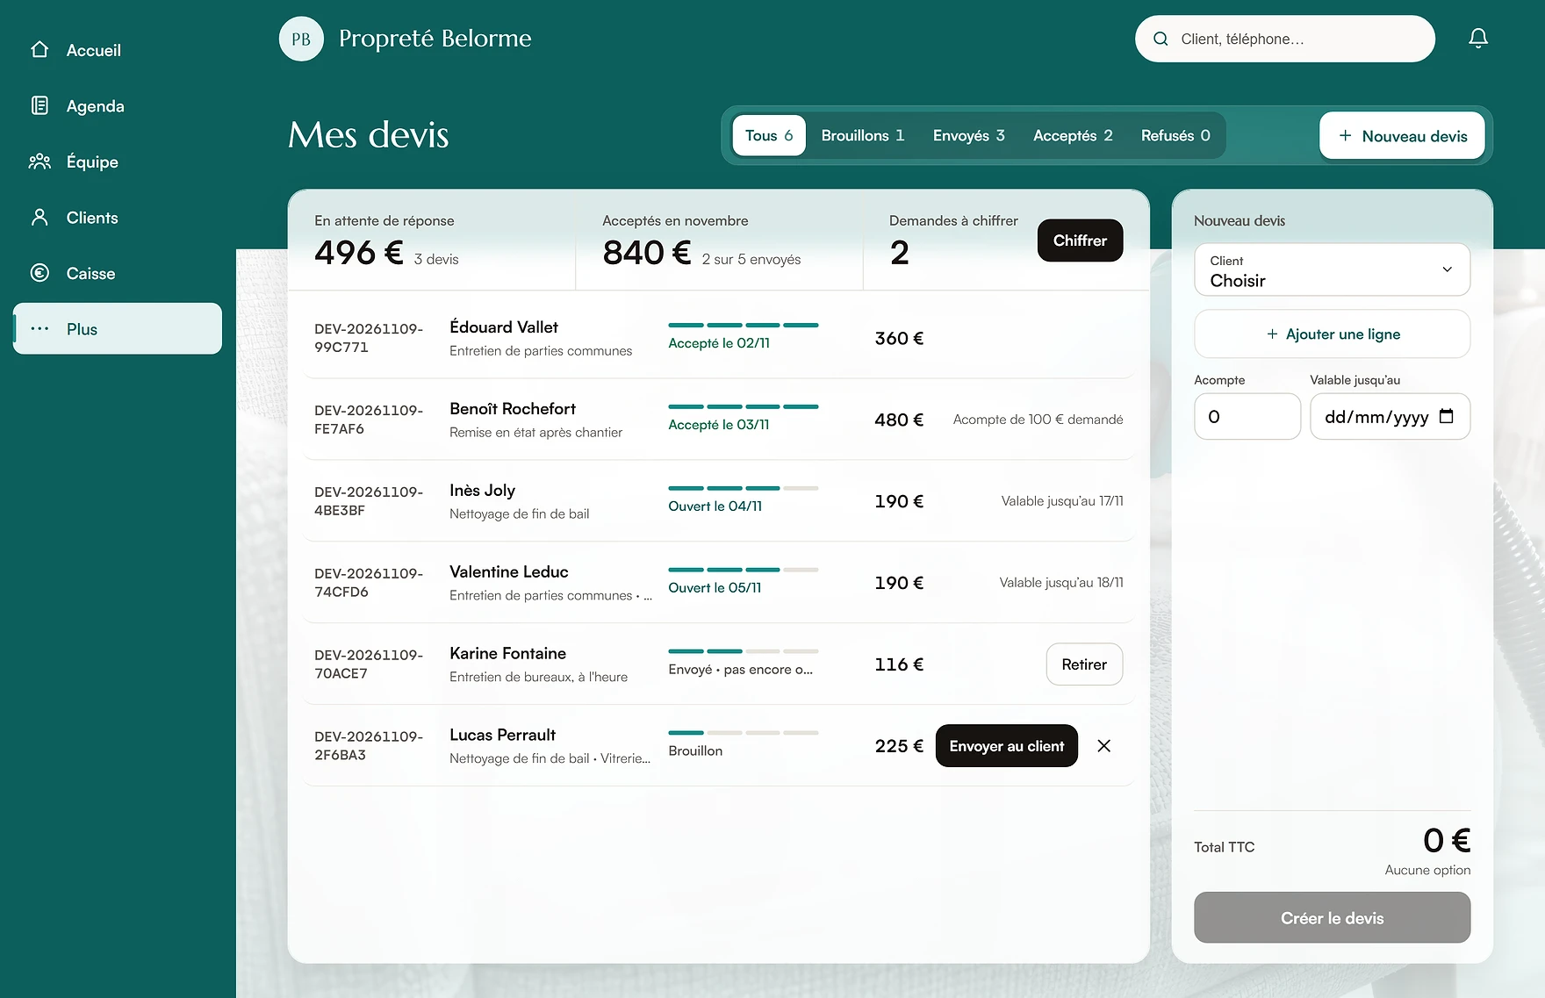
Task: Click the 840 € accepted total
Action: point(647,253)
